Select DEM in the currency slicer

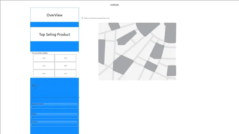click(x=44, y=73)
